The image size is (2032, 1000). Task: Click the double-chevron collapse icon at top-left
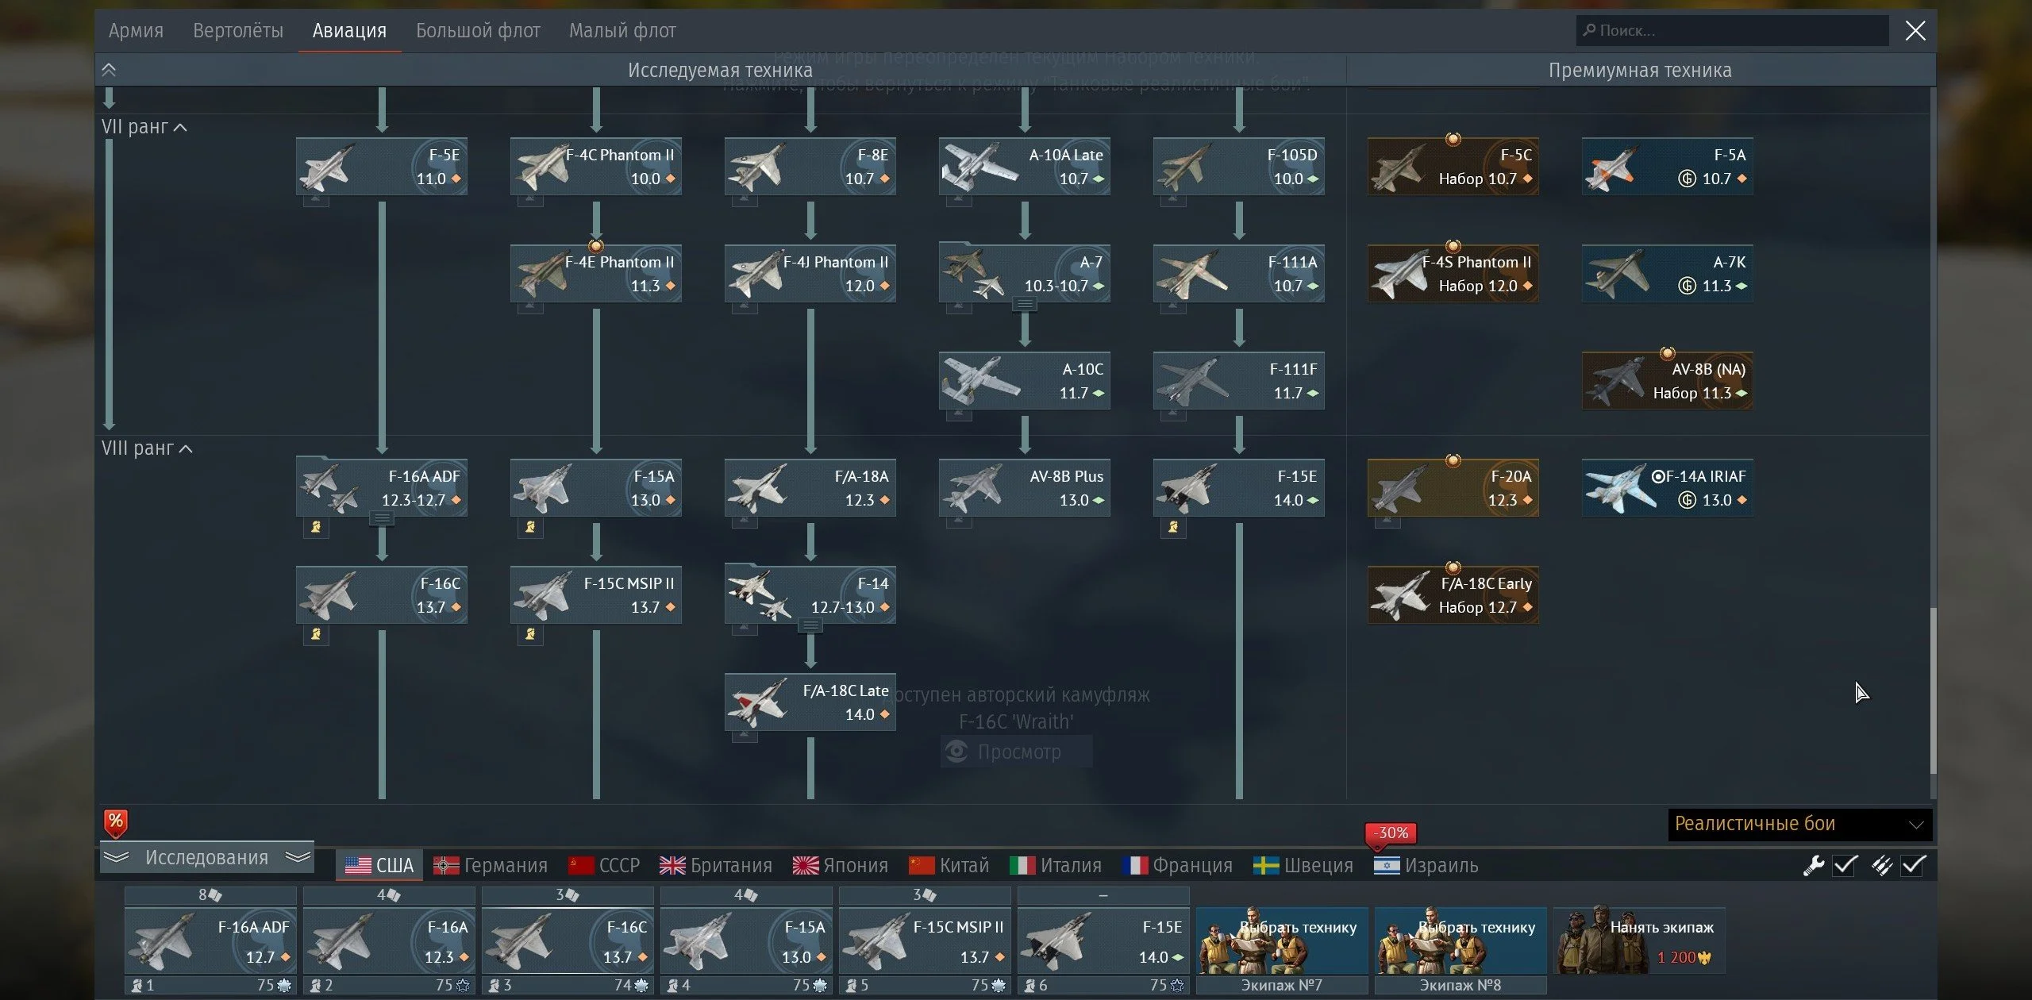109,70
